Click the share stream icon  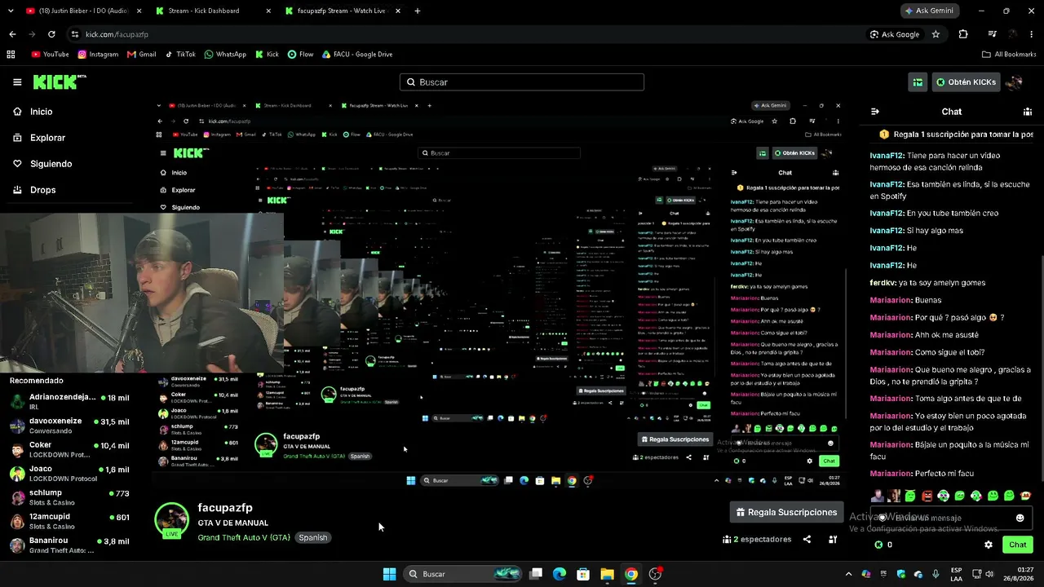pos(807,539)
